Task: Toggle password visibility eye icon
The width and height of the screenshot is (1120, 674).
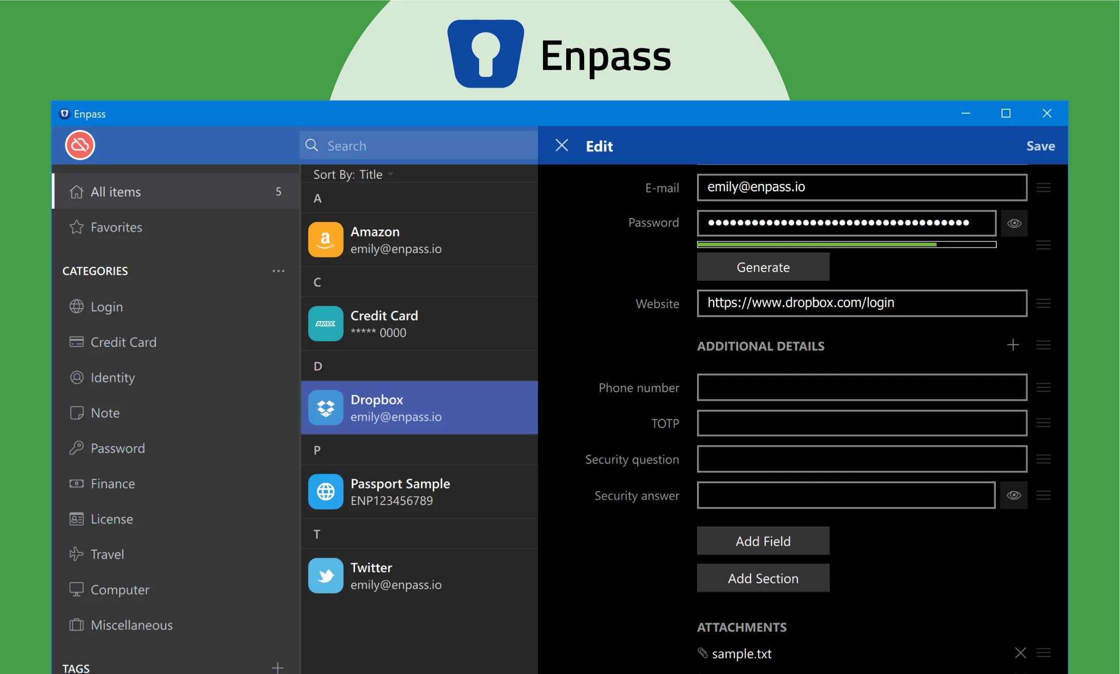Action: click(1014, 223)
